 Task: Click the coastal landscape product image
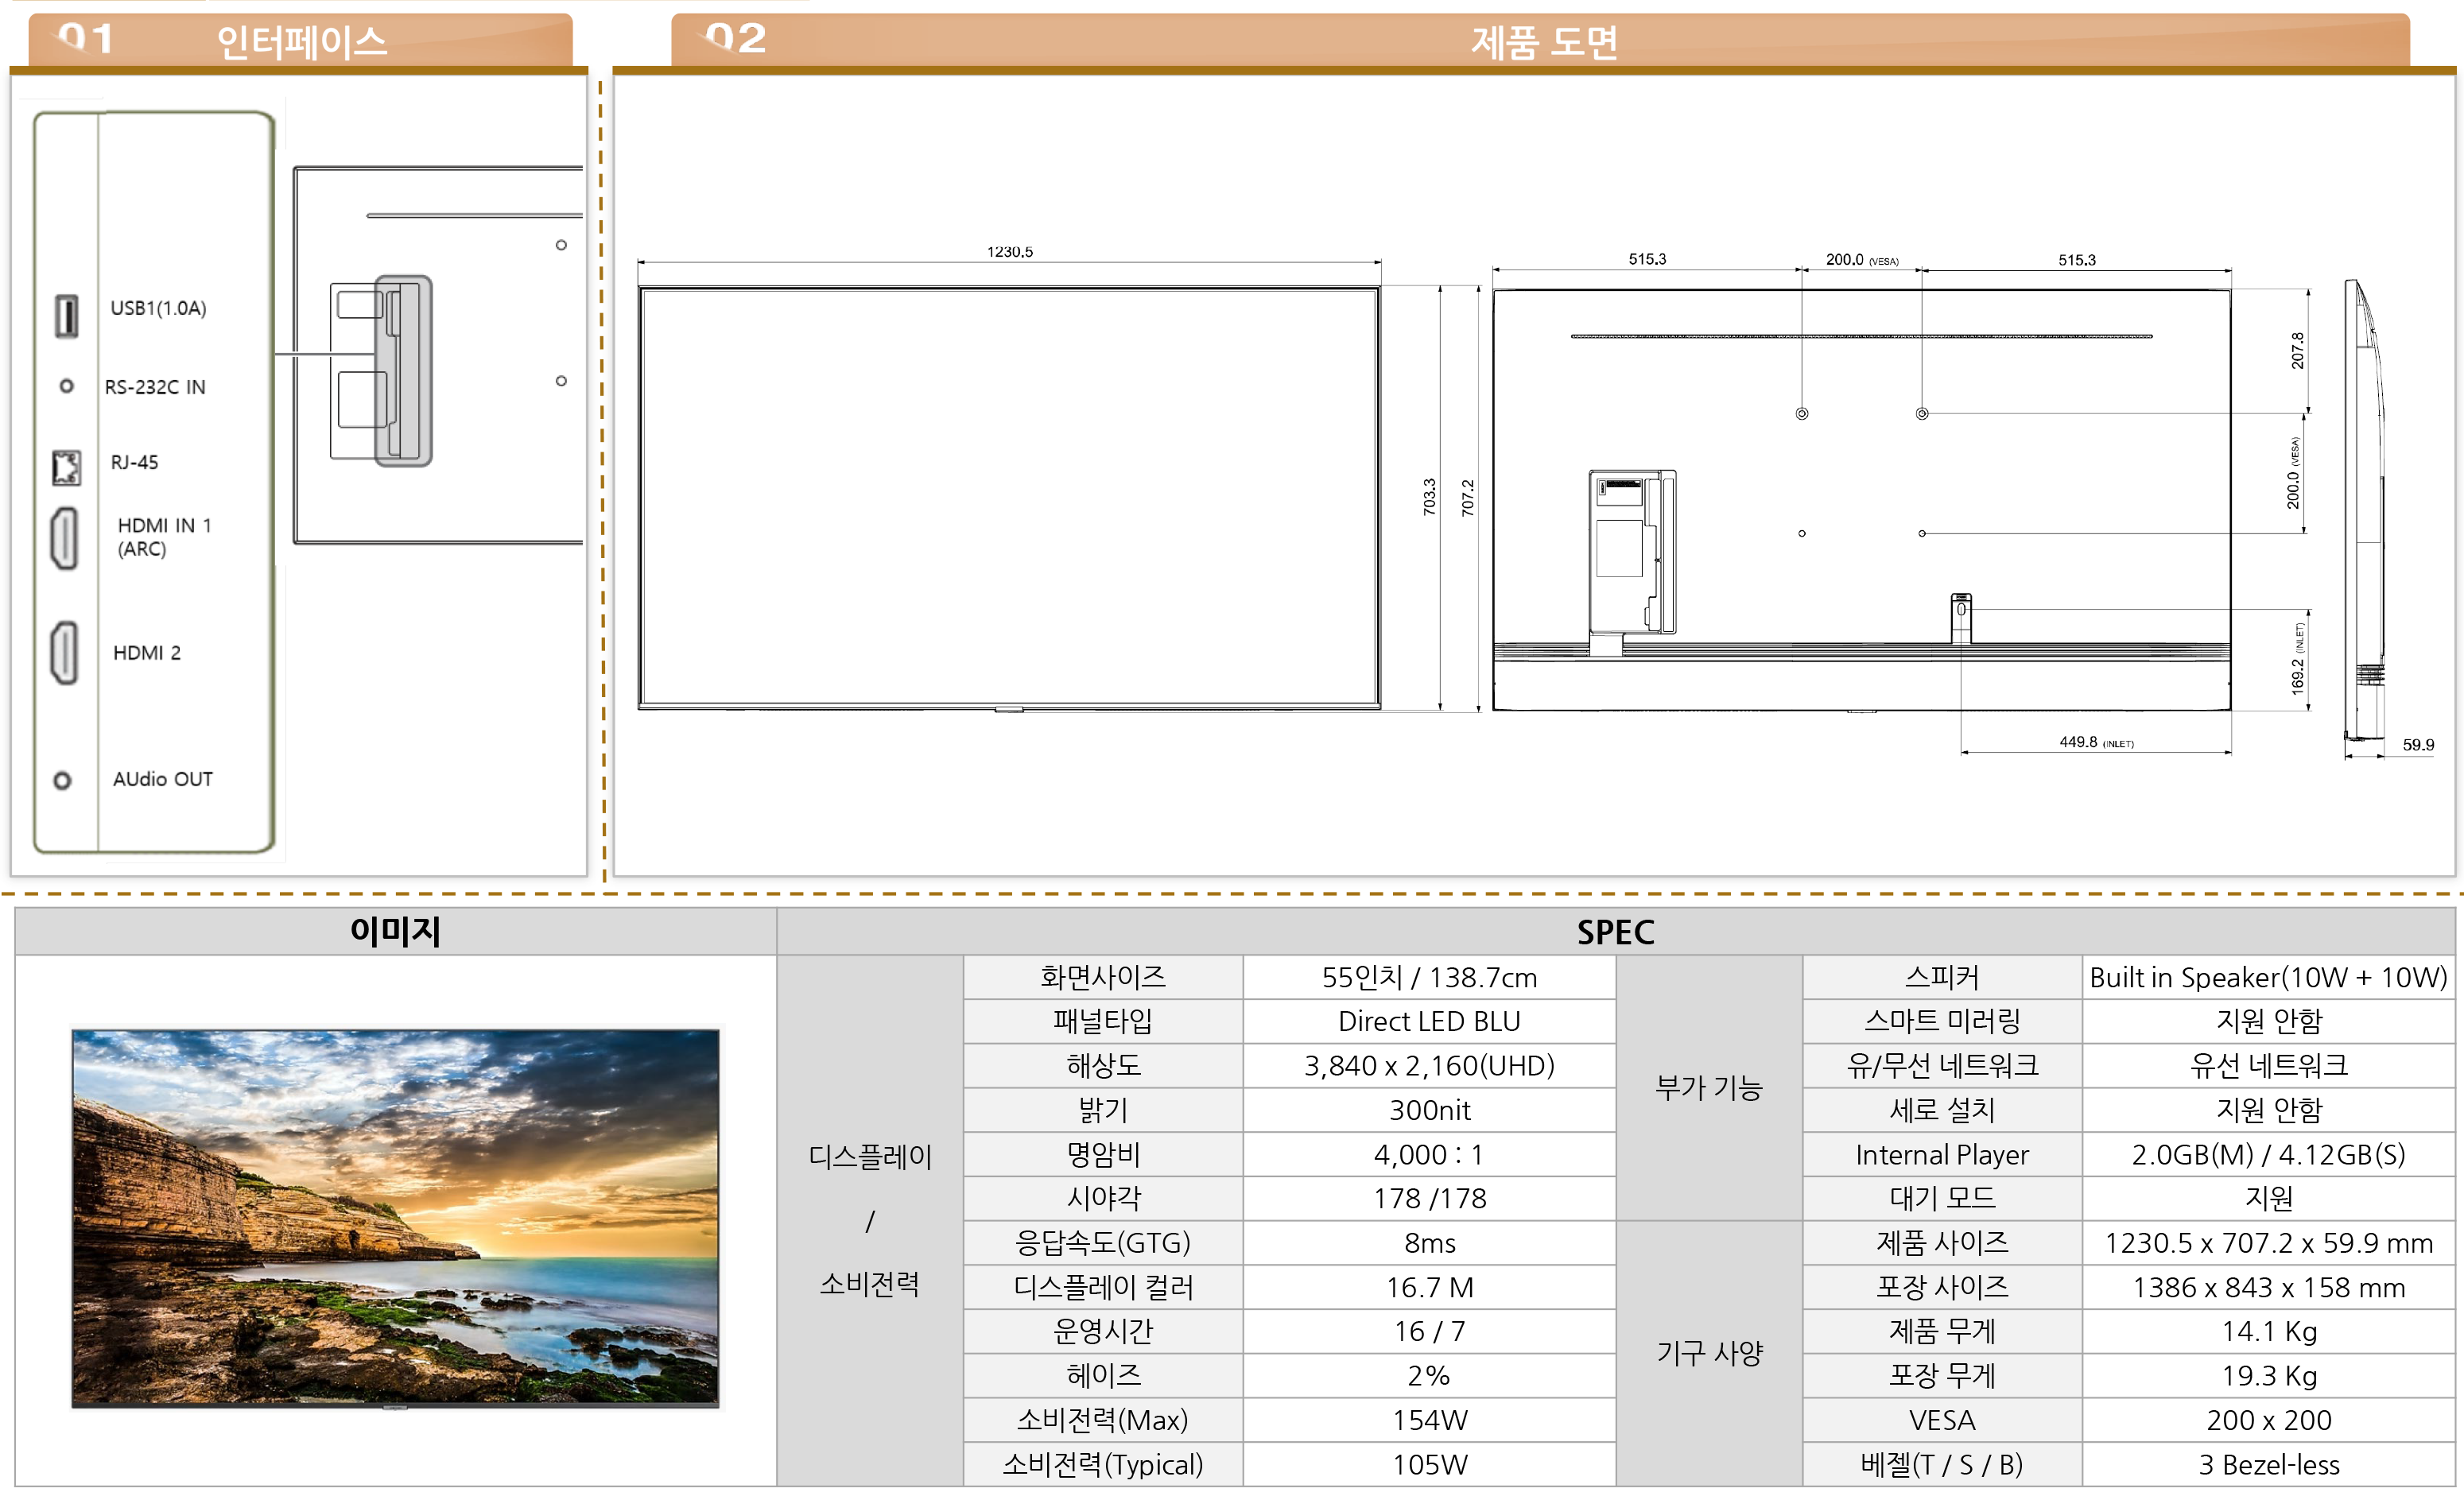point(395,1217)
